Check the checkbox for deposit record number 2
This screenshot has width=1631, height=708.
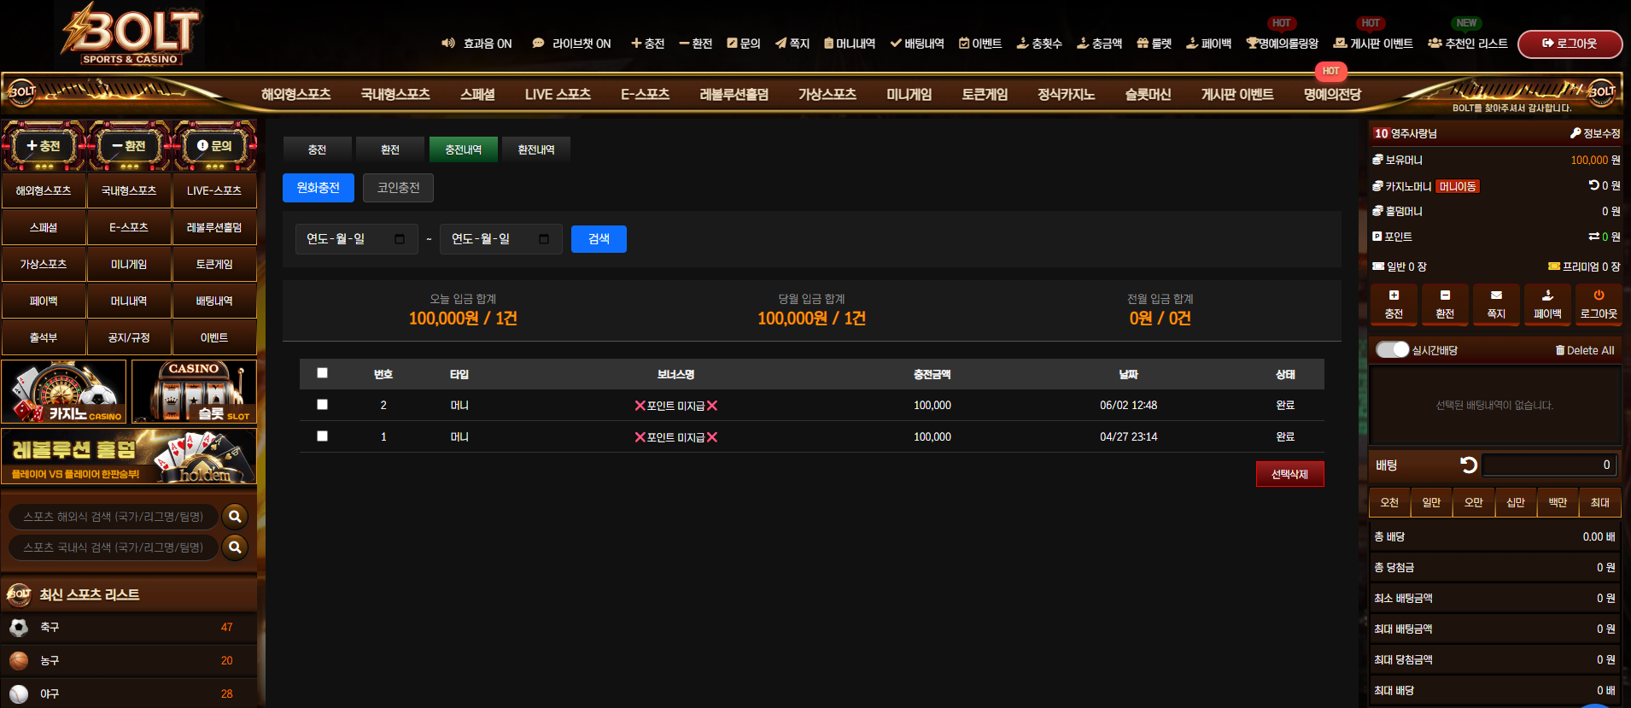[322, 405]
